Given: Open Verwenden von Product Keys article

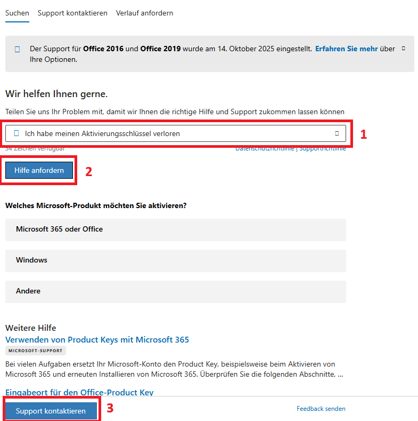Looking at the screenshot, I should [97, 340].
